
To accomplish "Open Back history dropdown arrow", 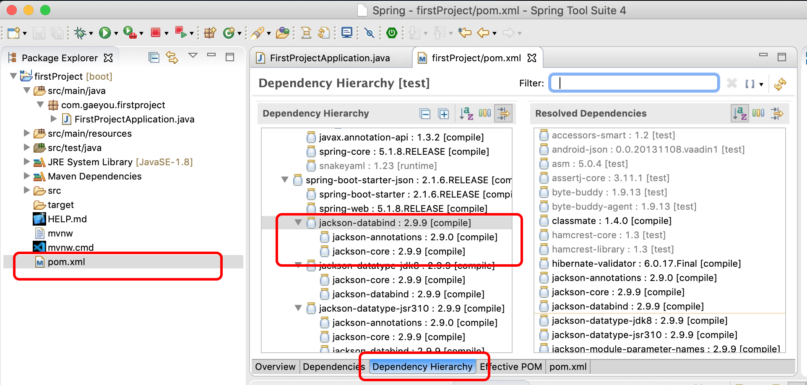I will (495, 33).
